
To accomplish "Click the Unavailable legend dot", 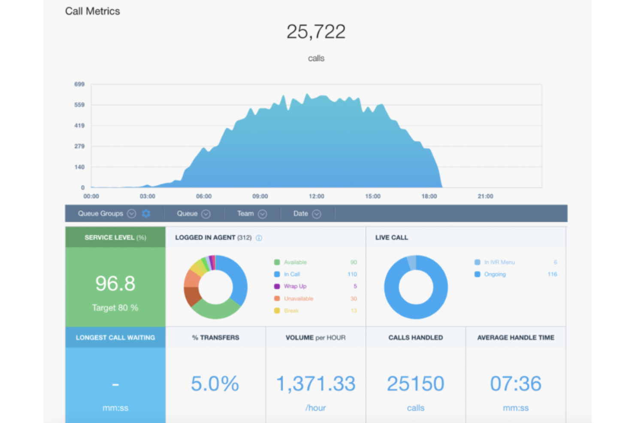I will [277, 299].
